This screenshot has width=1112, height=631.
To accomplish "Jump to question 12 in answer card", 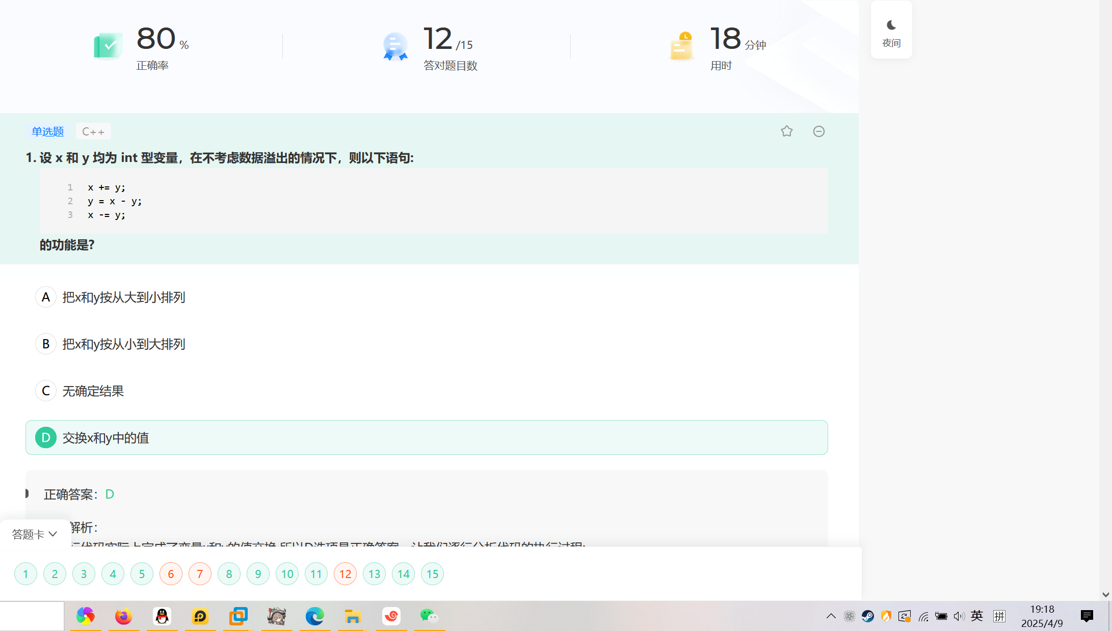I will (345, 574).
